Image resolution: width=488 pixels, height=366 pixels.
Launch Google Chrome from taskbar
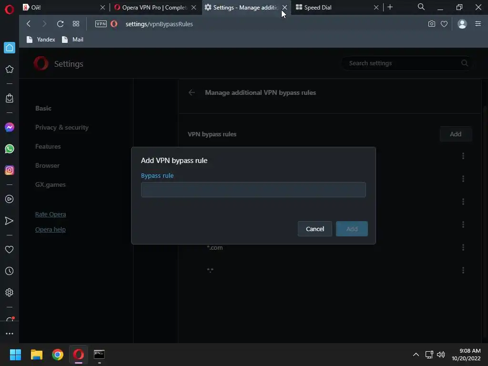pyautogui.click(x=58, y=355)
